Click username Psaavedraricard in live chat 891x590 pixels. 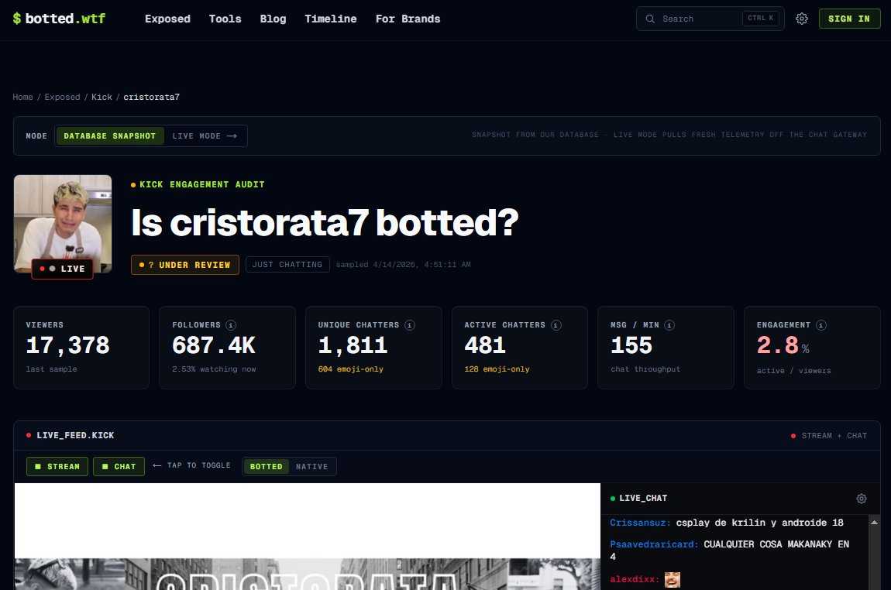(x=654, y=544)
